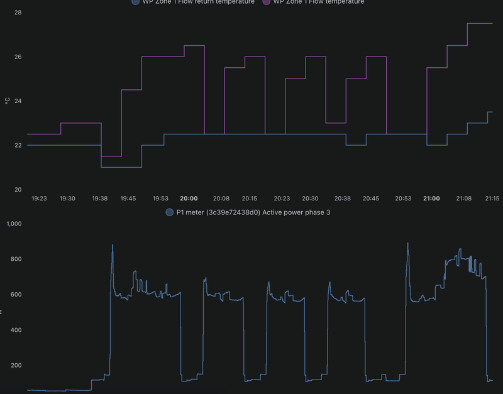Click the 20:00 label on the time axis
The width and height of the screenshot is (503, 394).
point(189,199)
